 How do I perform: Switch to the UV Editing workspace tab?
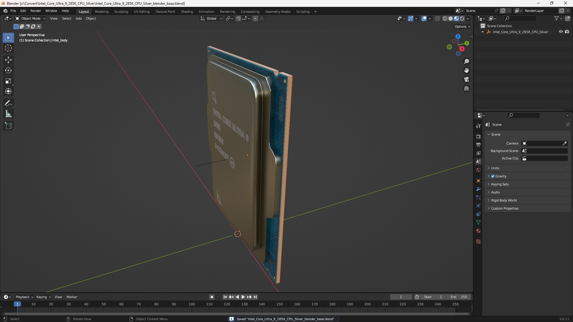click(x=142, y=12)
